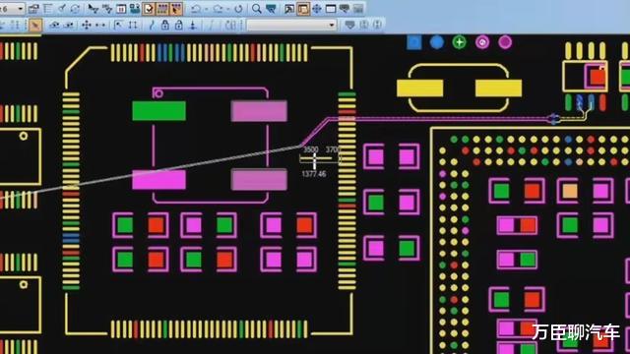Select the left yellow oscillator pad
630x354 pixels.
(420, 88)
